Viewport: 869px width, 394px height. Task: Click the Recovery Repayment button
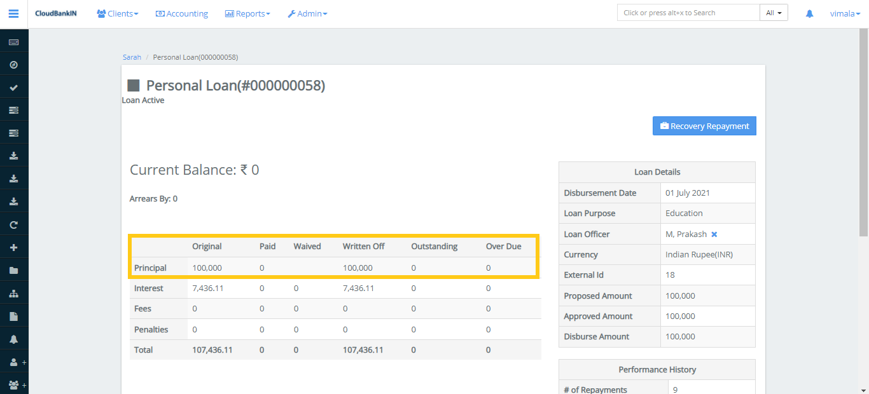click(x=704, y=125)
